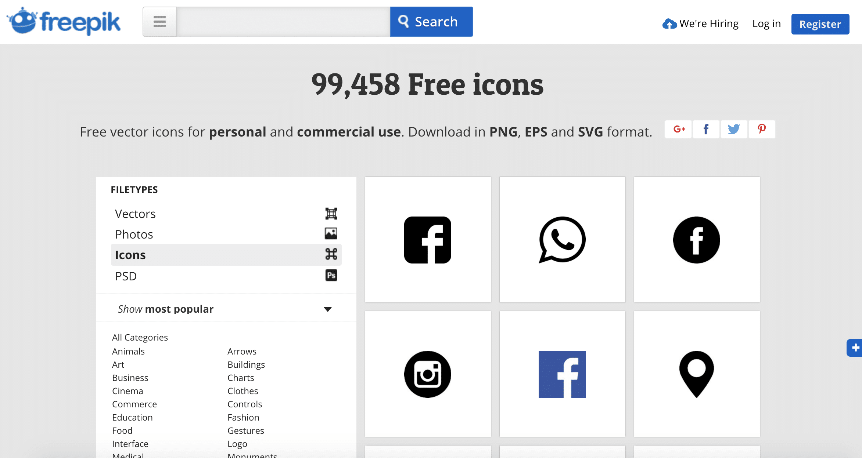This screenshot has width=862, height=458.
Task: Share the page via Google+ icon
Action: (678, 129)
